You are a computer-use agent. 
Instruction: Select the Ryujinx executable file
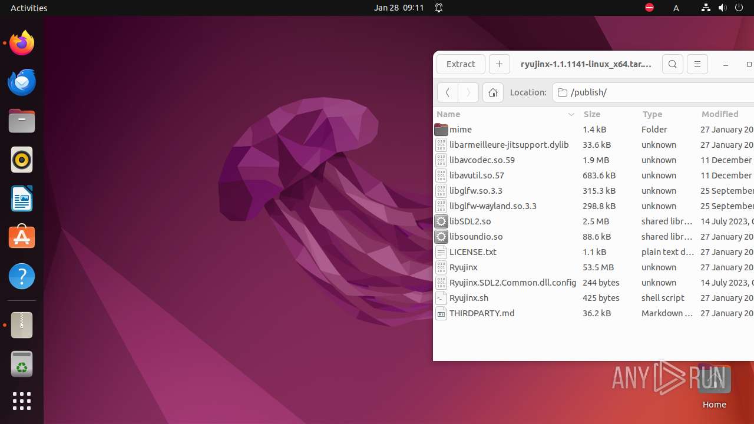click(593, 267)
